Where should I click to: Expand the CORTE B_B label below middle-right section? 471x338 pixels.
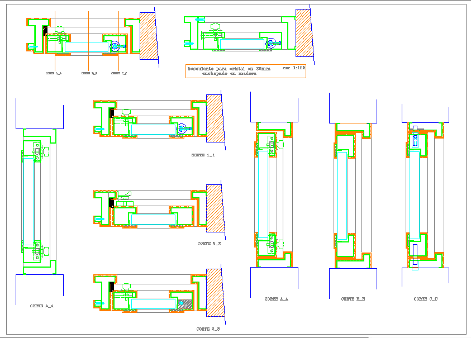click(x=354, y=298)
